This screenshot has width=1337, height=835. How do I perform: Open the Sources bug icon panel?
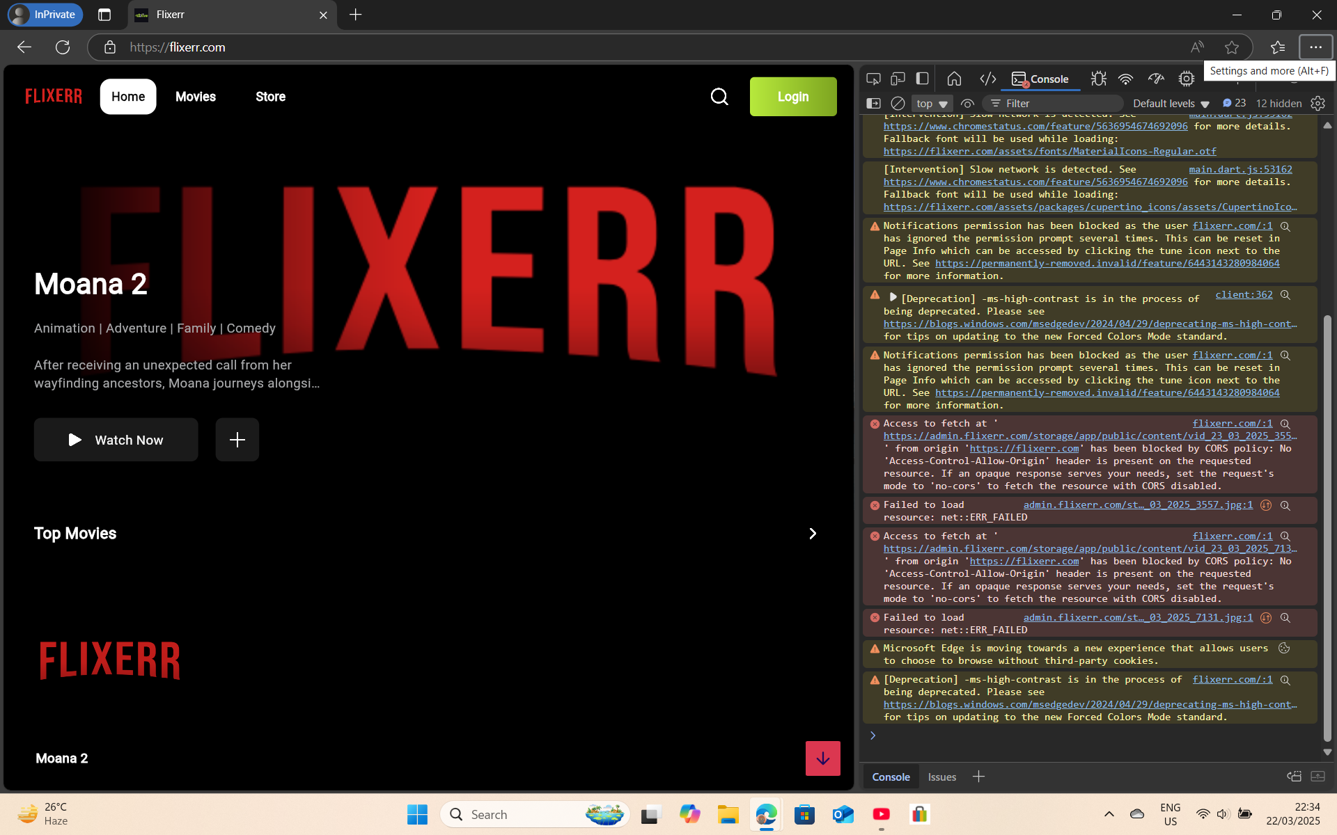pyautogui.click(x=1099, y=79)
